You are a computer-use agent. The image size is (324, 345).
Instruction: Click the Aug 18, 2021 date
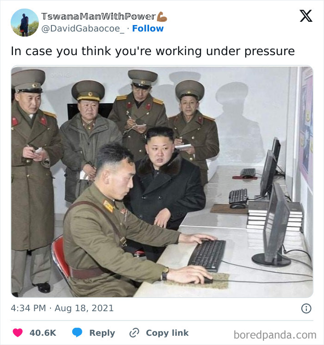84,308
